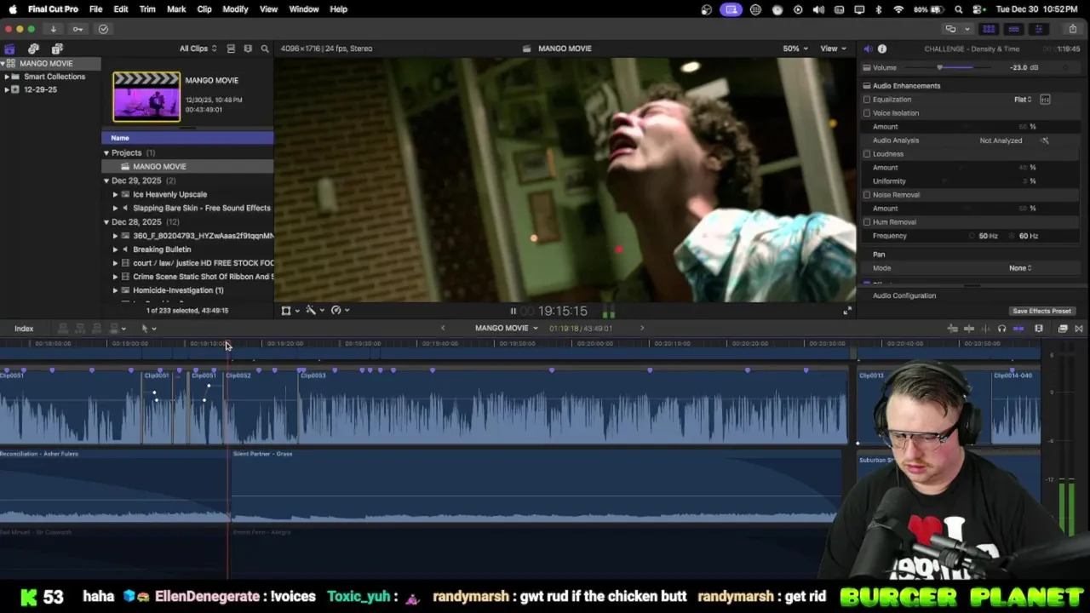Enable the Hum Removal checkbox

[867, 222]
